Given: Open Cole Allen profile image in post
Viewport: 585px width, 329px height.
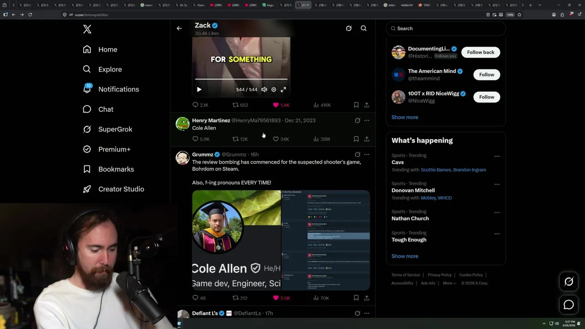Looking at the screenshot, I should pyautogui.click(x=236, y=240).
